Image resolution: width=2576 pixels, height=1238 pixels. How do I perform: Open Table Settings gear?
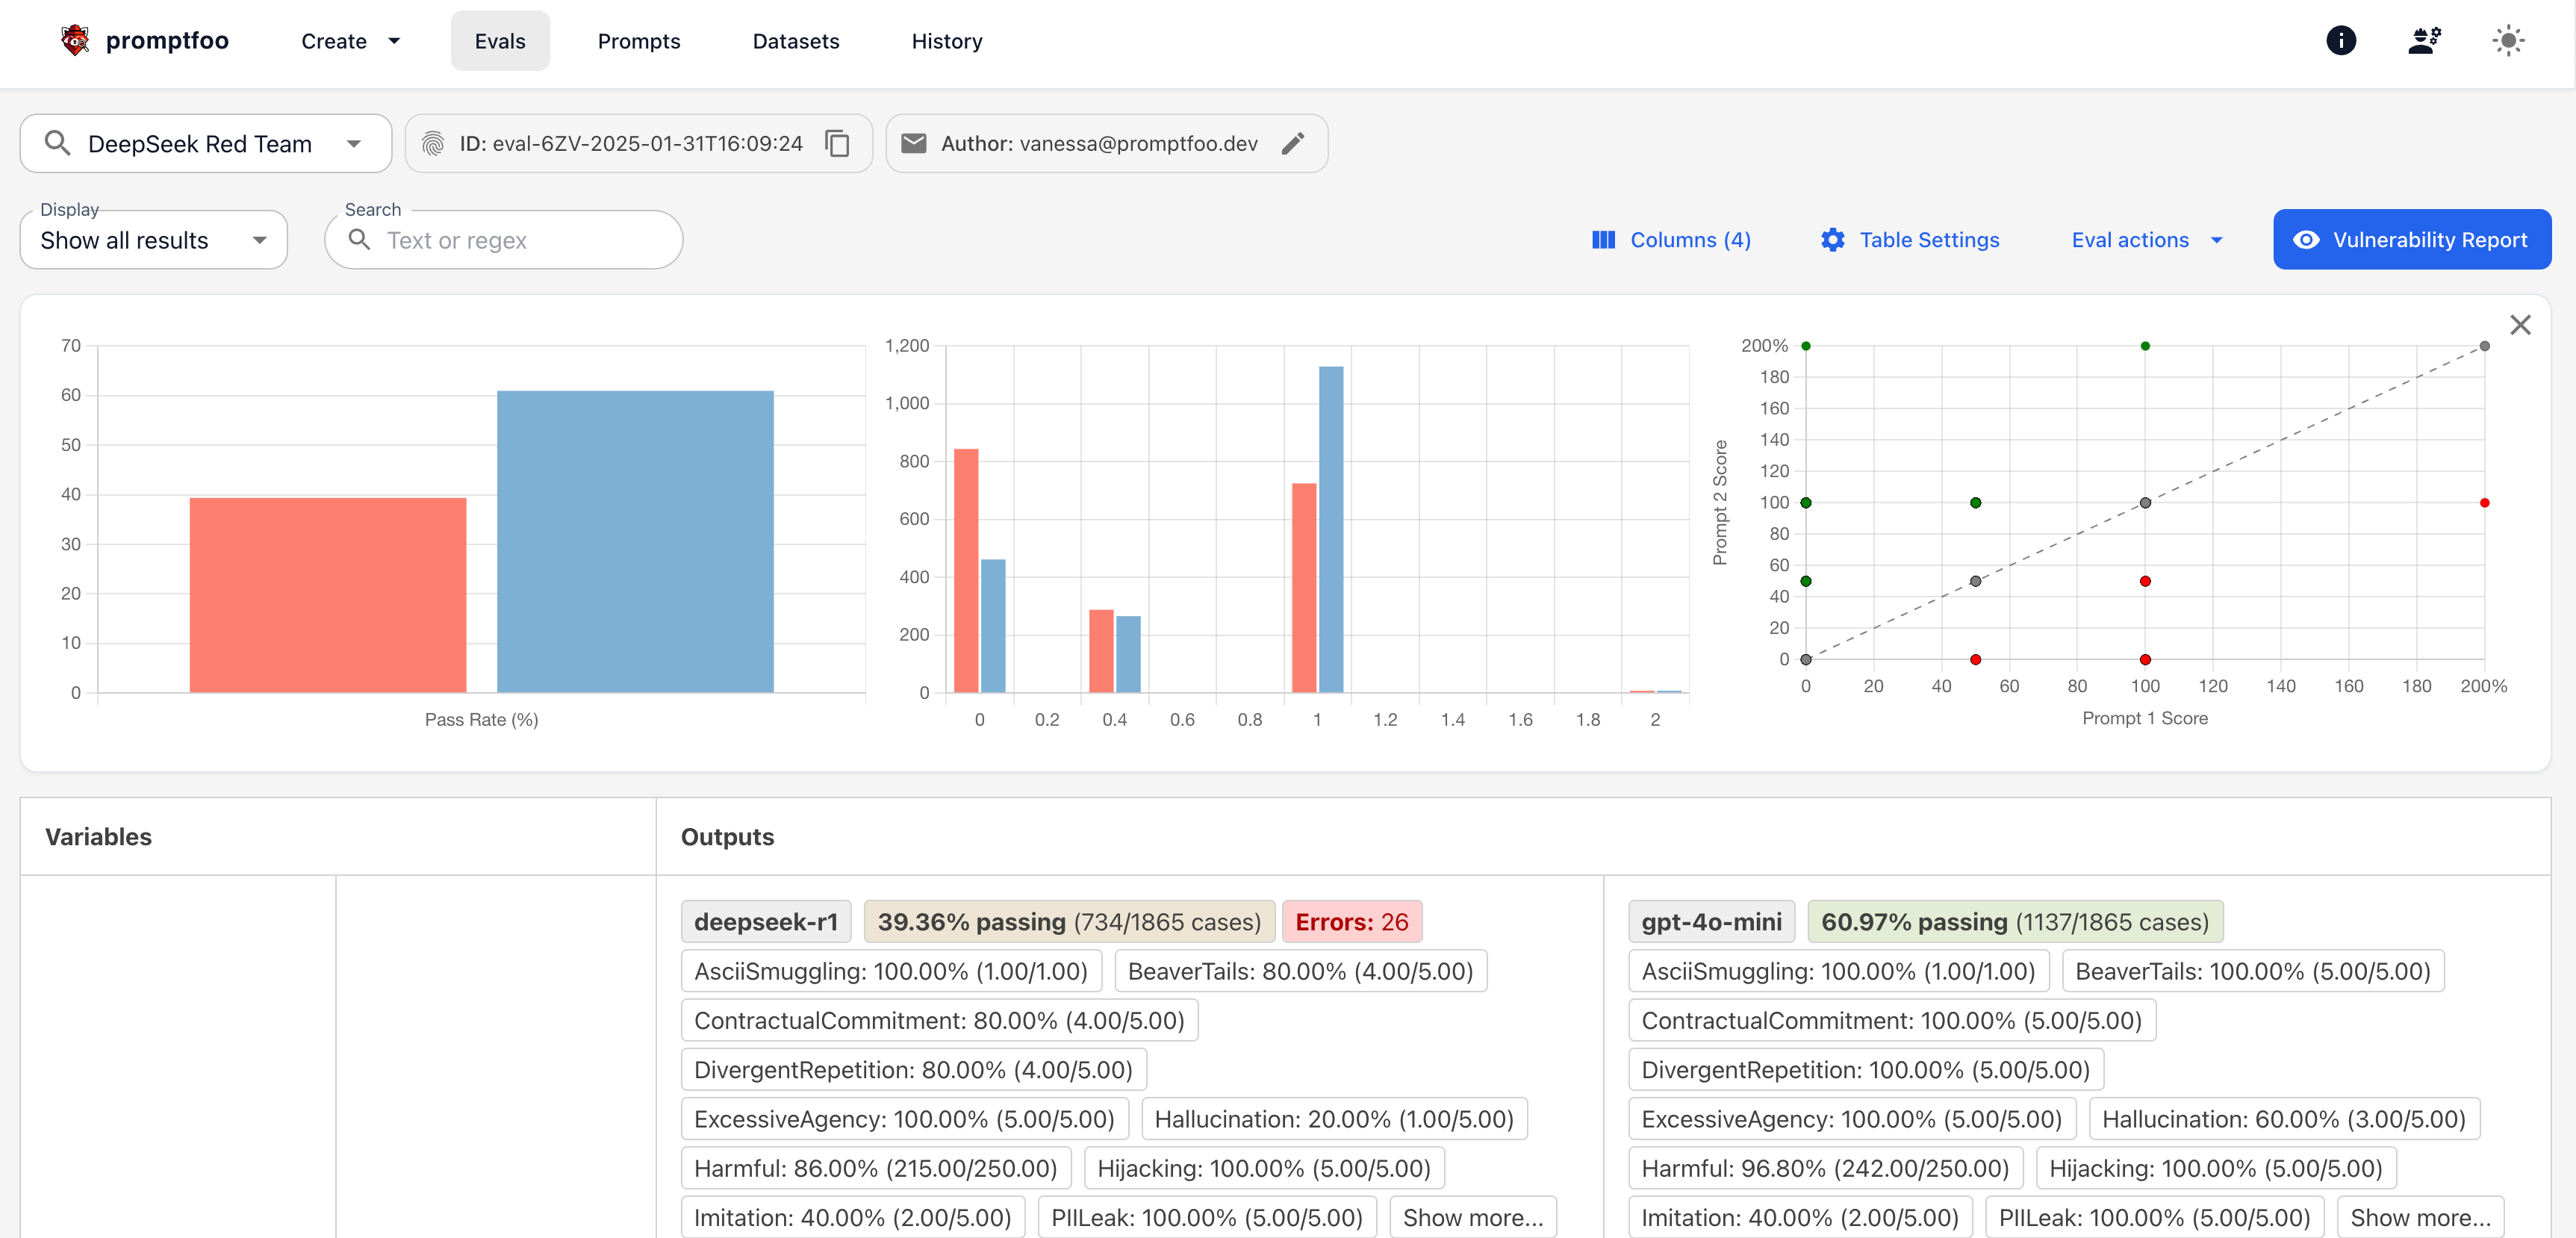coord(1910,240)
